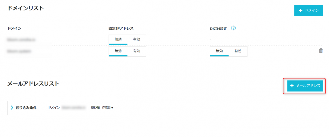Screen dimensions: 329x137
Task: Click the DKIM設定 column header text
Action: pos(218,29)
